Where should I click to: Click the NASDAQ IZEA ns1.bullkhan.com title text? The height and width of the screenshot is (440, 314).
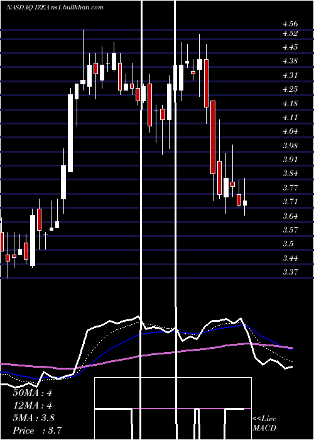pyautogui.click(x=55, y=7)
